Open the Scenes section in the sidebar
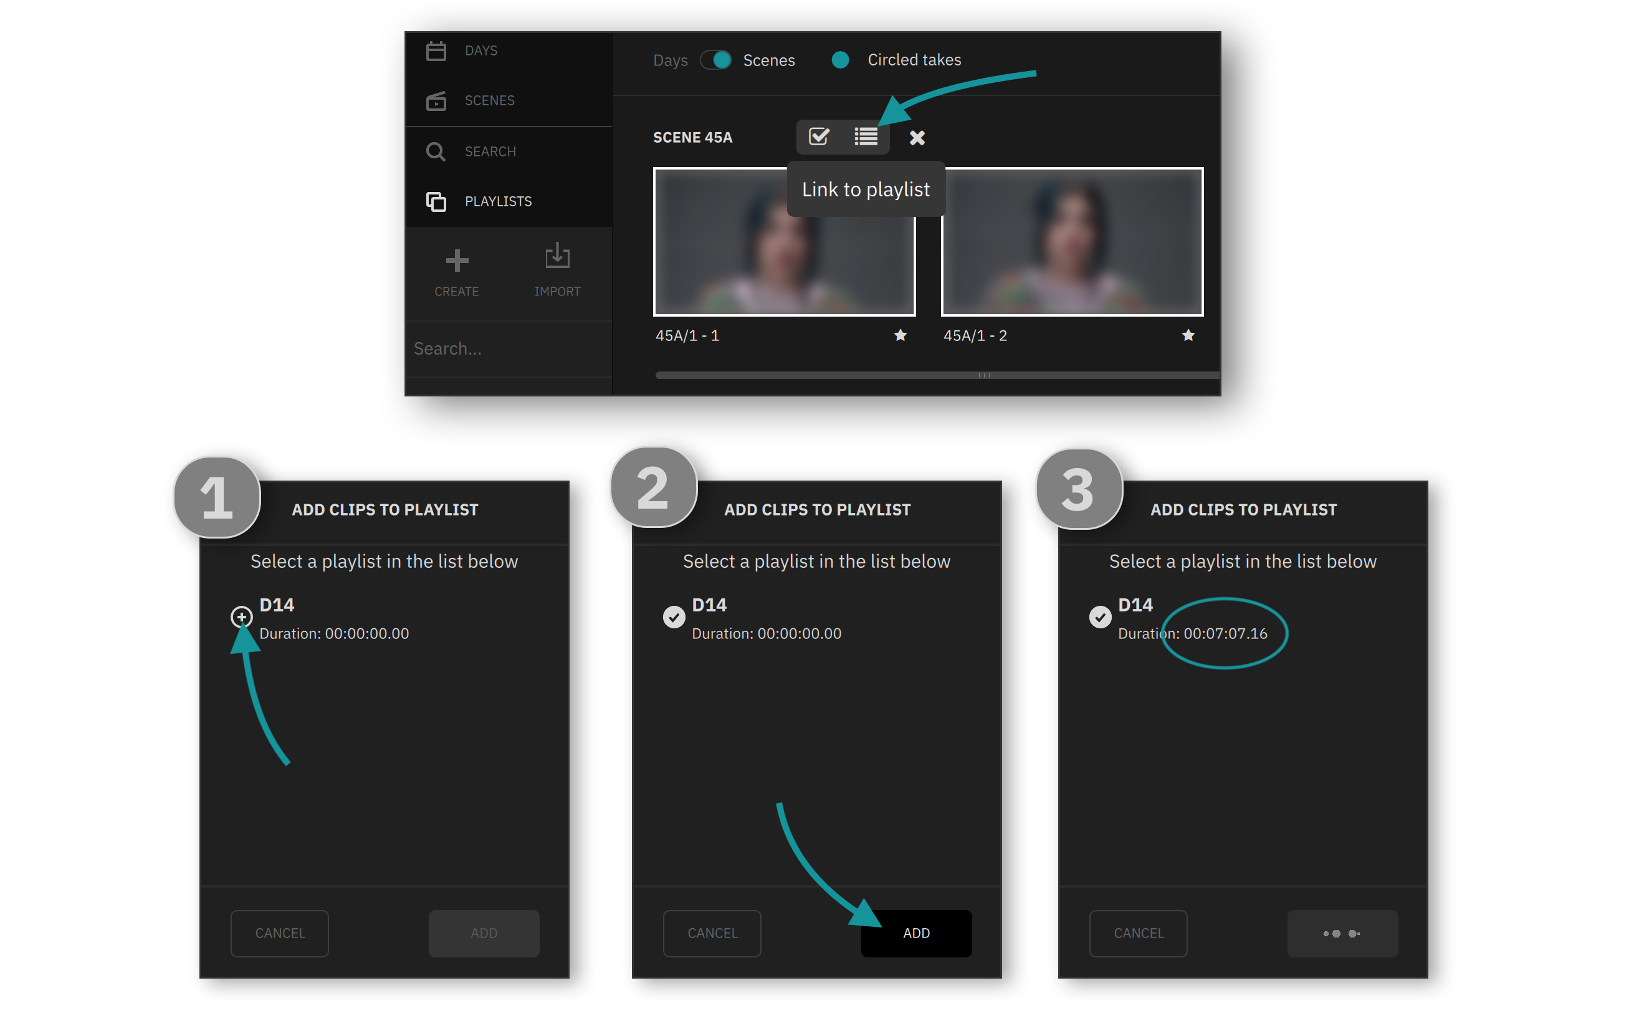 click(489, 101)
